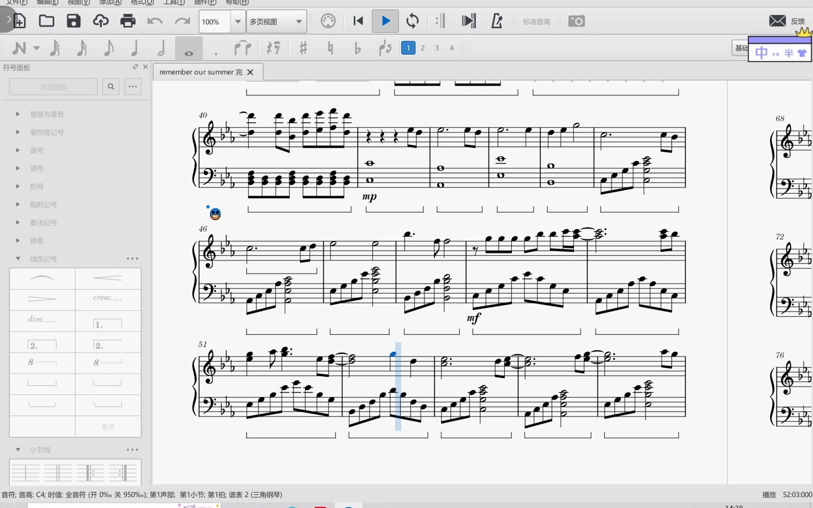Toggle loop playback
The height and width of the screenshot is (508, 813).
click(x=413, y=21)
